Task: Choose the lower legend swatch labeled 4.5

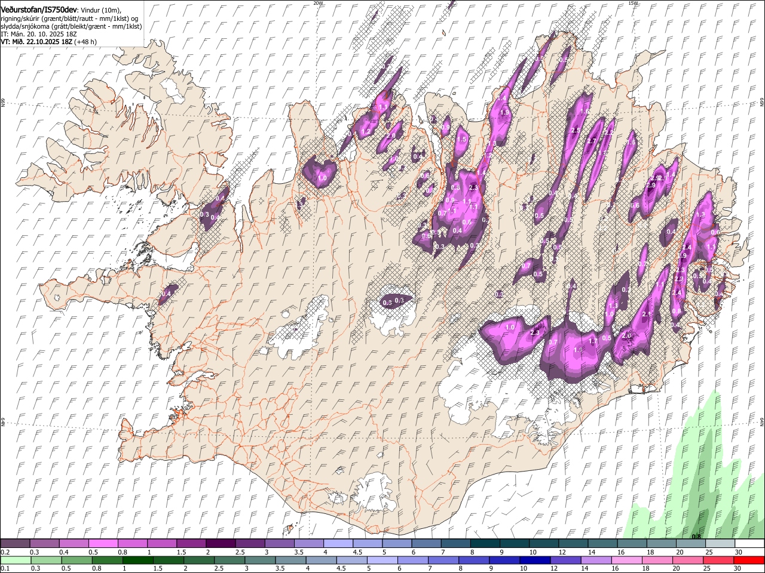Action: (351, 560)
